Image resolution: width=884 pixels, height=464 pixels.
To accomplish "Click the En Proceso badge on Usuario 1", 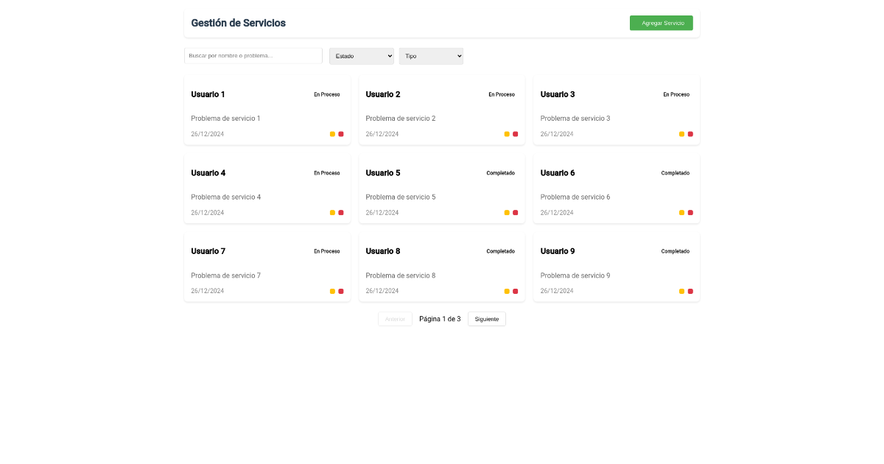I will point(327,94).
